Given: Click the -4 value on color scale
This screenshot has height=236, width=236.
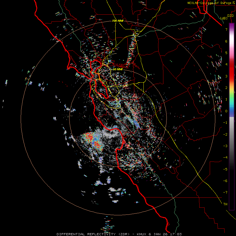Looking at the screenshot, I should point(225,158).
